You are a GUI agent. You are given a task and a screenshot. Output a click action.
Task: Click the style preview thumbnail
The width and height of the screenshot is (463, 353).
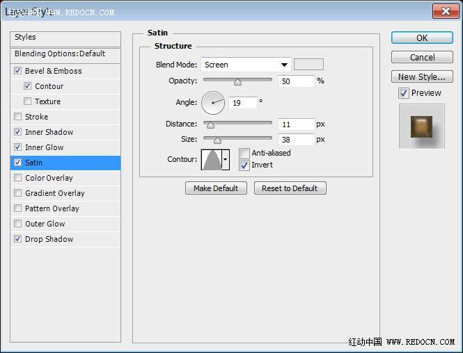tap(422, 126)
